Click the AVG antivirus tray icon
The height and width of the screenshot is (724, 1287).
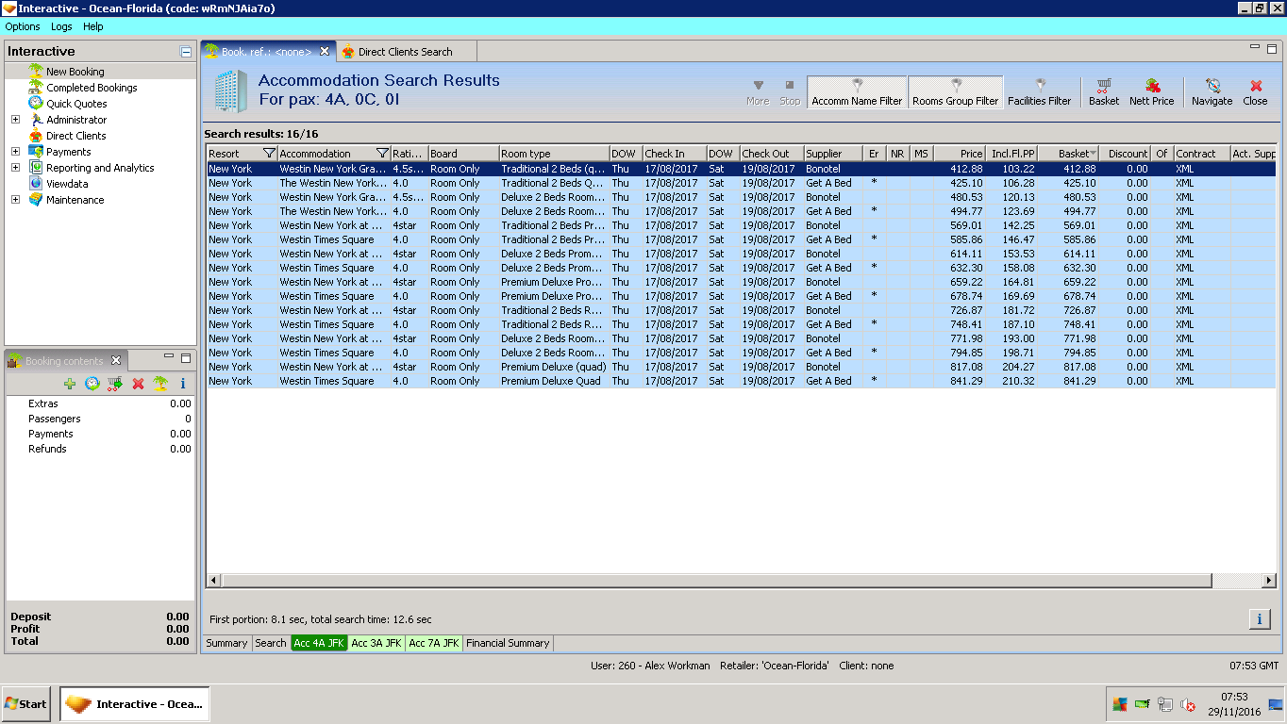(1120, 704)
